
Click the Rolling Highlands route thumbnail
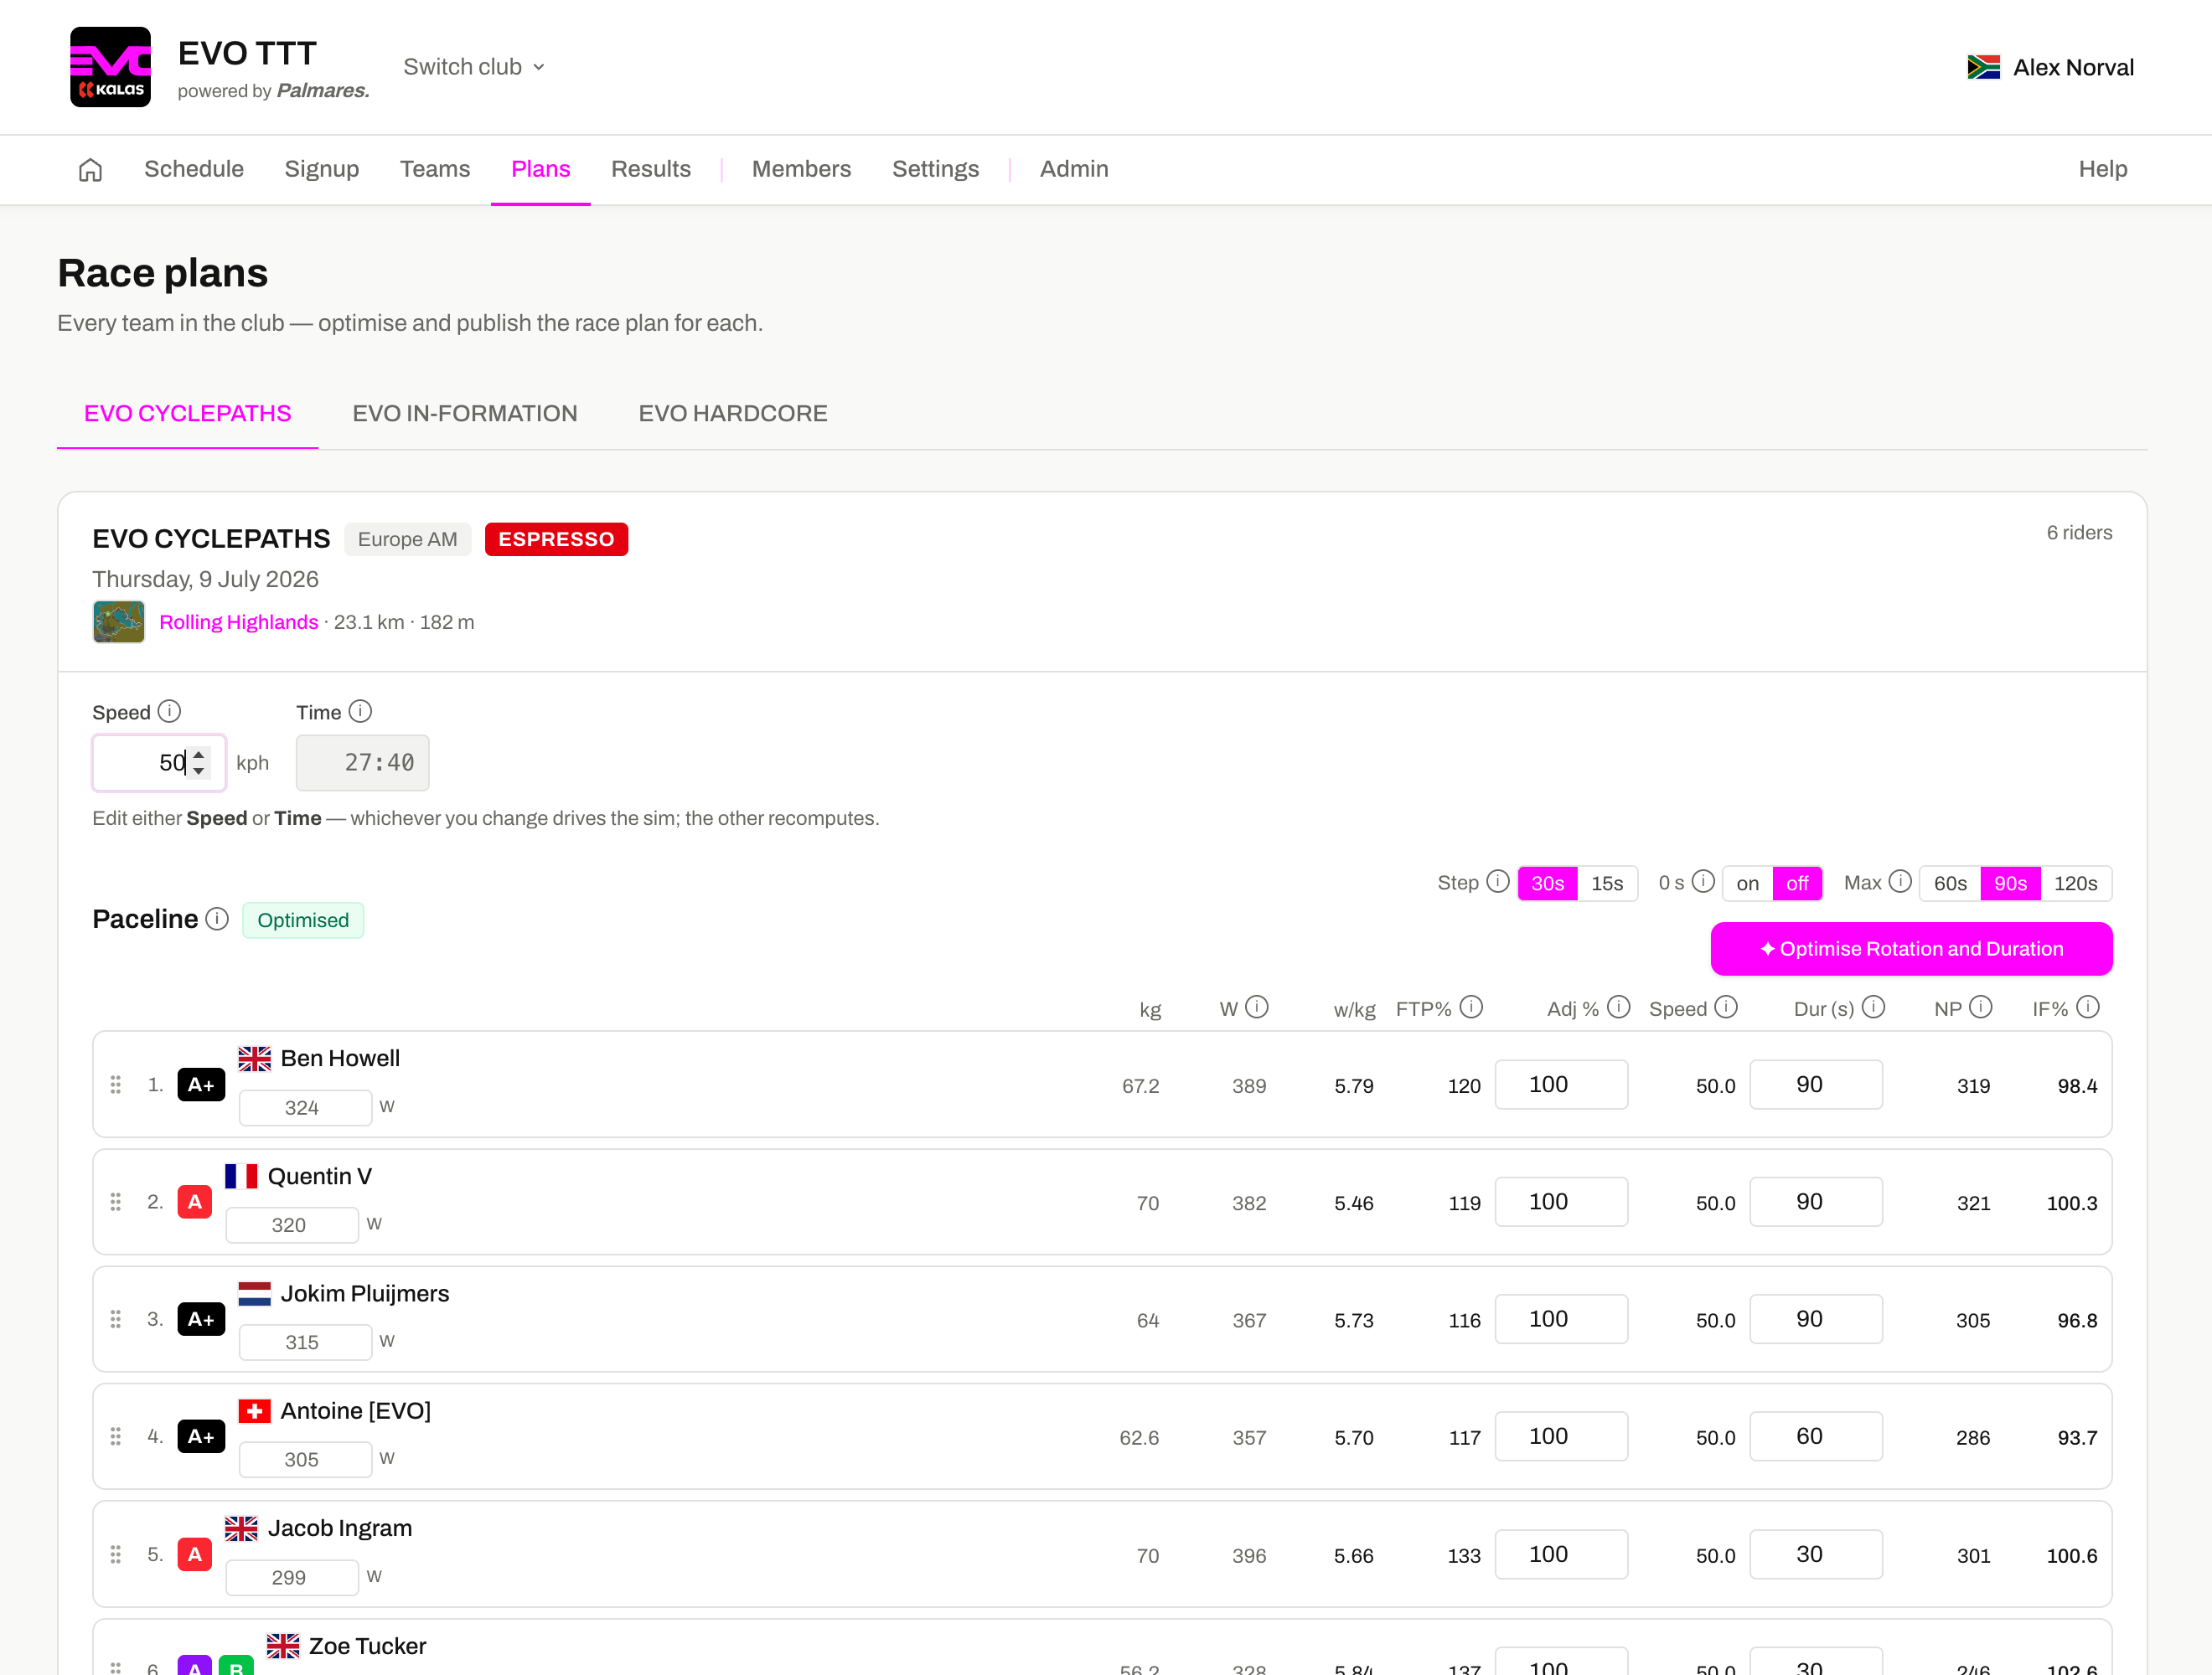click(119, 621)
